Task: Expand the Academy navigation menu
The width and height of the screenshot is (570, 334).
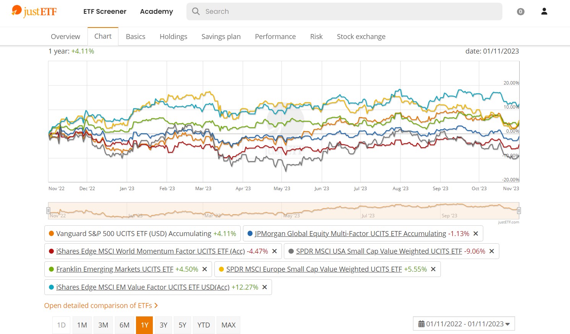Action: pyautogui.click(x=156, y=11)
